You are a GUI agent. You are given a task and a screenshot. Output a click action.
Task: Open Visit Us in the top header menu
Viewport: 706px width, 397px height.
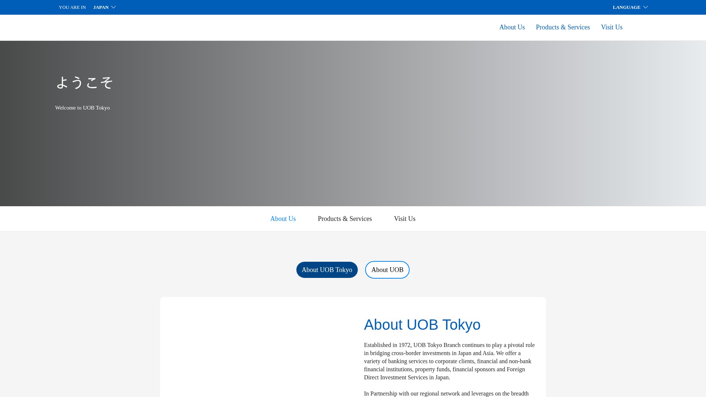[x=611, y=27]
